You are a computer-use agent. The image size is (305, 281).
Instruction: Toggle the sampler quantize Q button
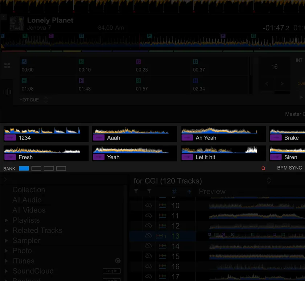[263, 168]
